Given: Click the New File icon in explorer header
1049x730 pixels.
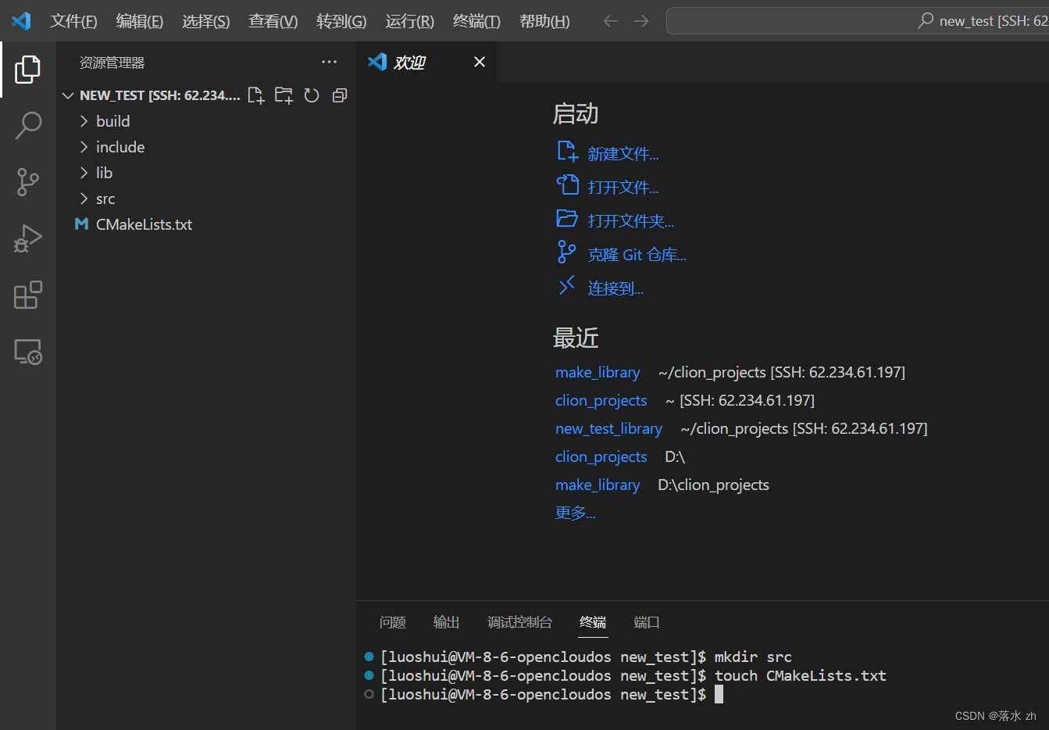Looking at the screenshot, I should 255,95.
